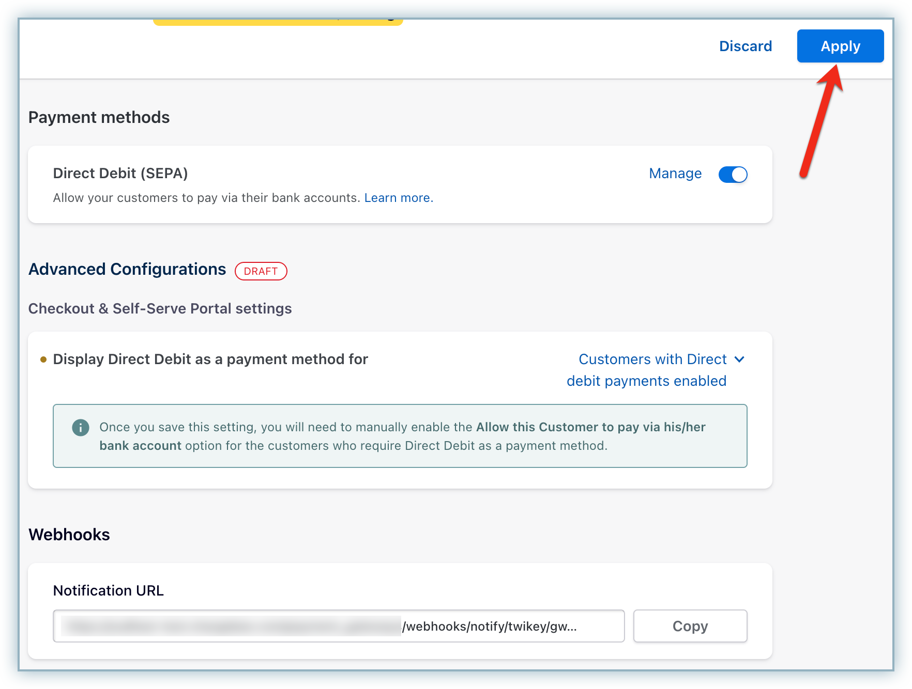The width and height of the screenshot is (912, 689).
Task: Click the Apply button
Action: [840, 46]
